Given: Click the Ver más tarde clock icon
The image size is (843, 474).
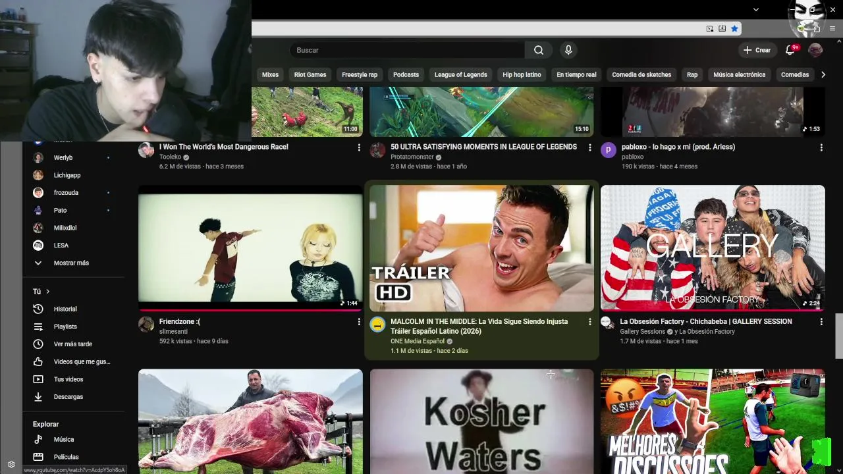Looking at the screenshot, I should click(x=38, y=344).
